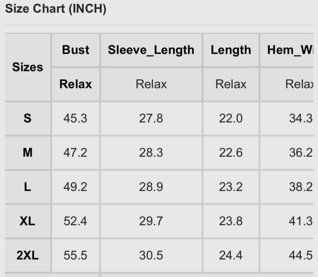Click the Size Chart (INCH) heading
Image resolution: width=318 pixels, height=277 pixels.
pos(56,9)
